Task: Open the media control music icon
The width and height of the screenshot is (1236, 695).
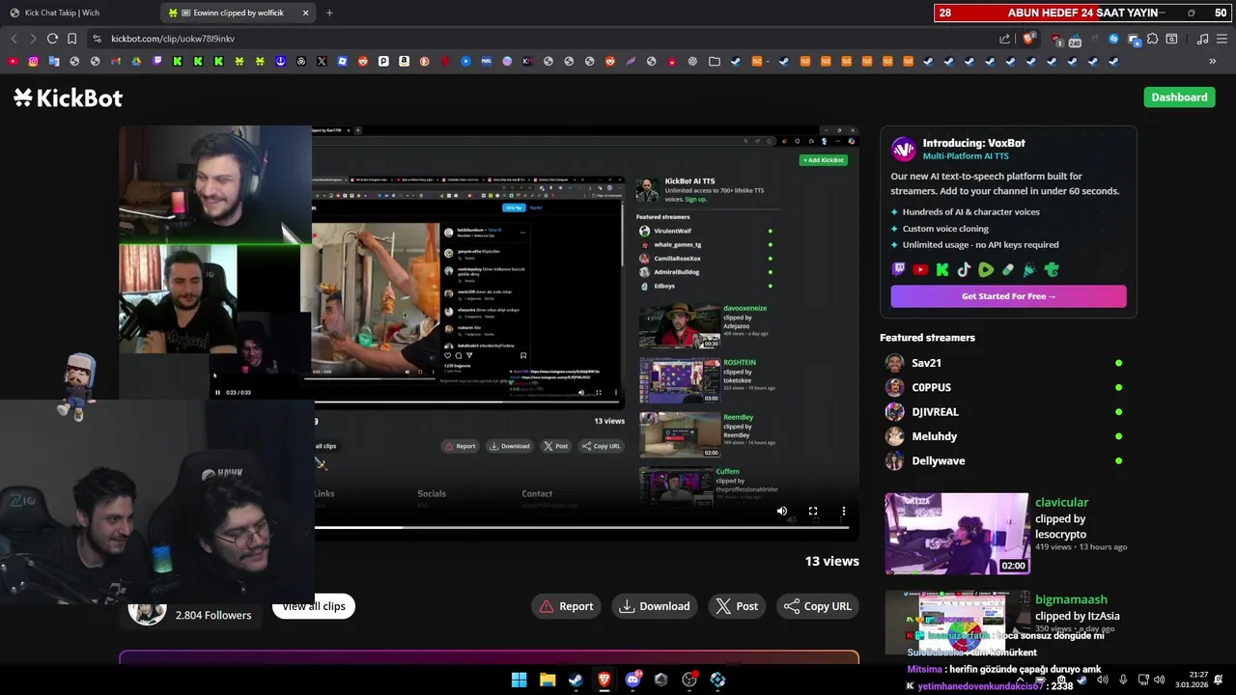Action: coord(1202,39)
